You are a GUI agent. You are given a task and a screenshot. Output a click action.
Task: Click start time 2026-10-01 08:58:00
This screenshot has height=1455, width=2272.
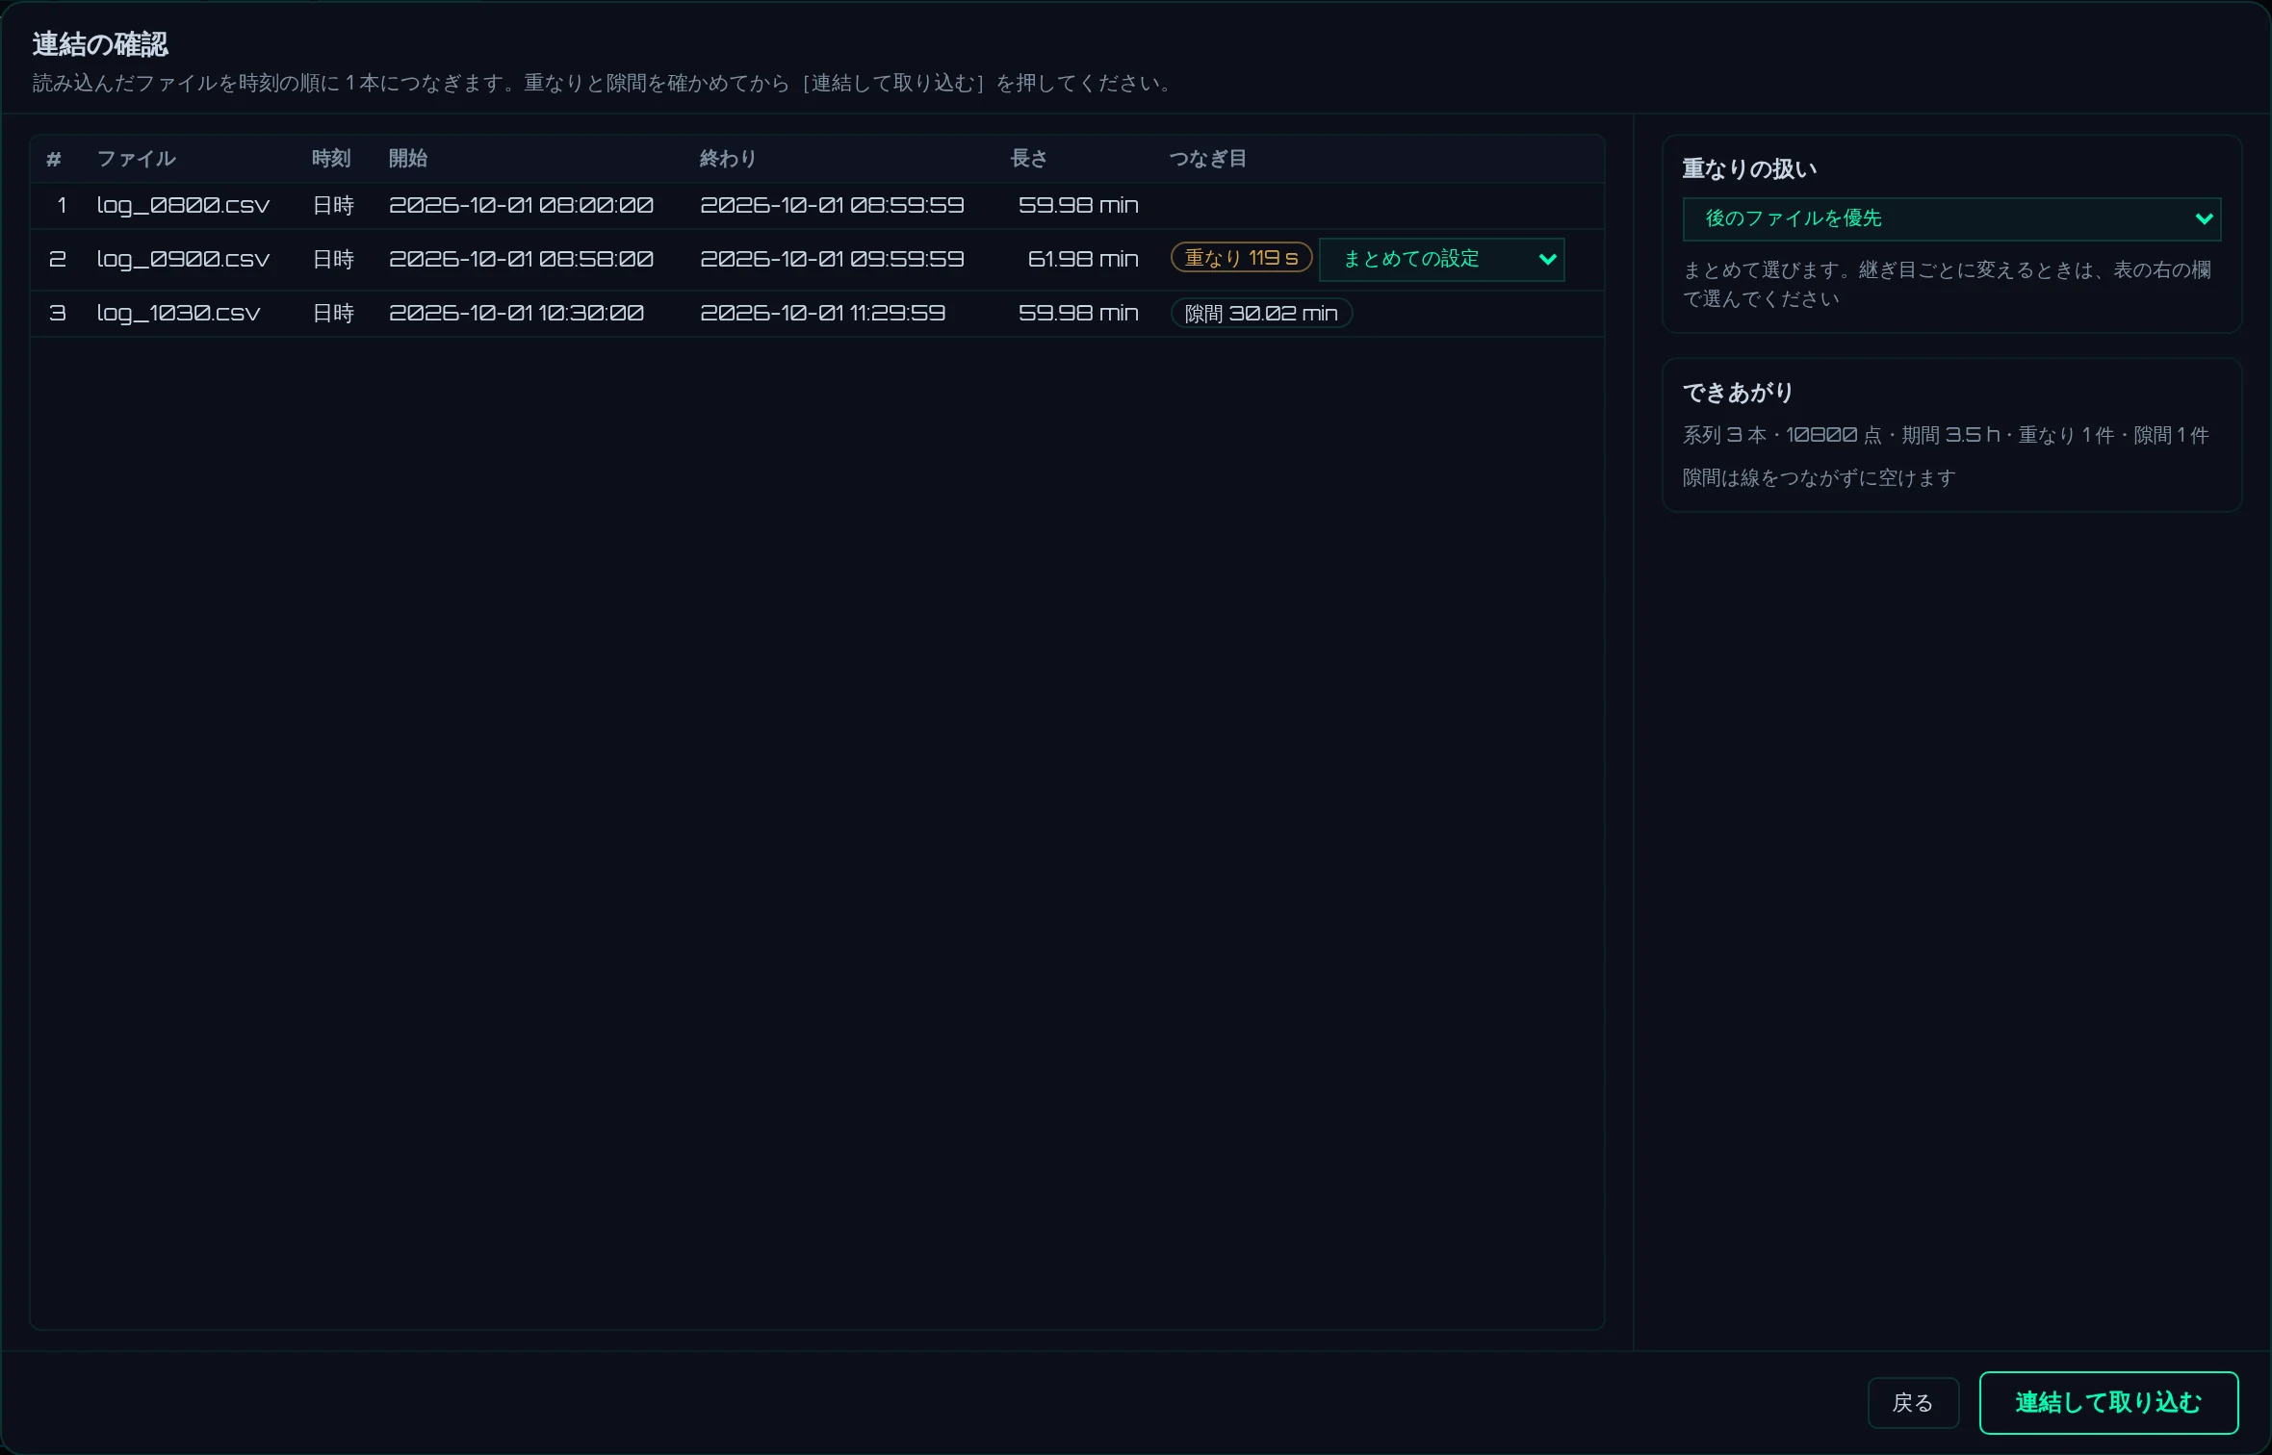tap(521, 259)
